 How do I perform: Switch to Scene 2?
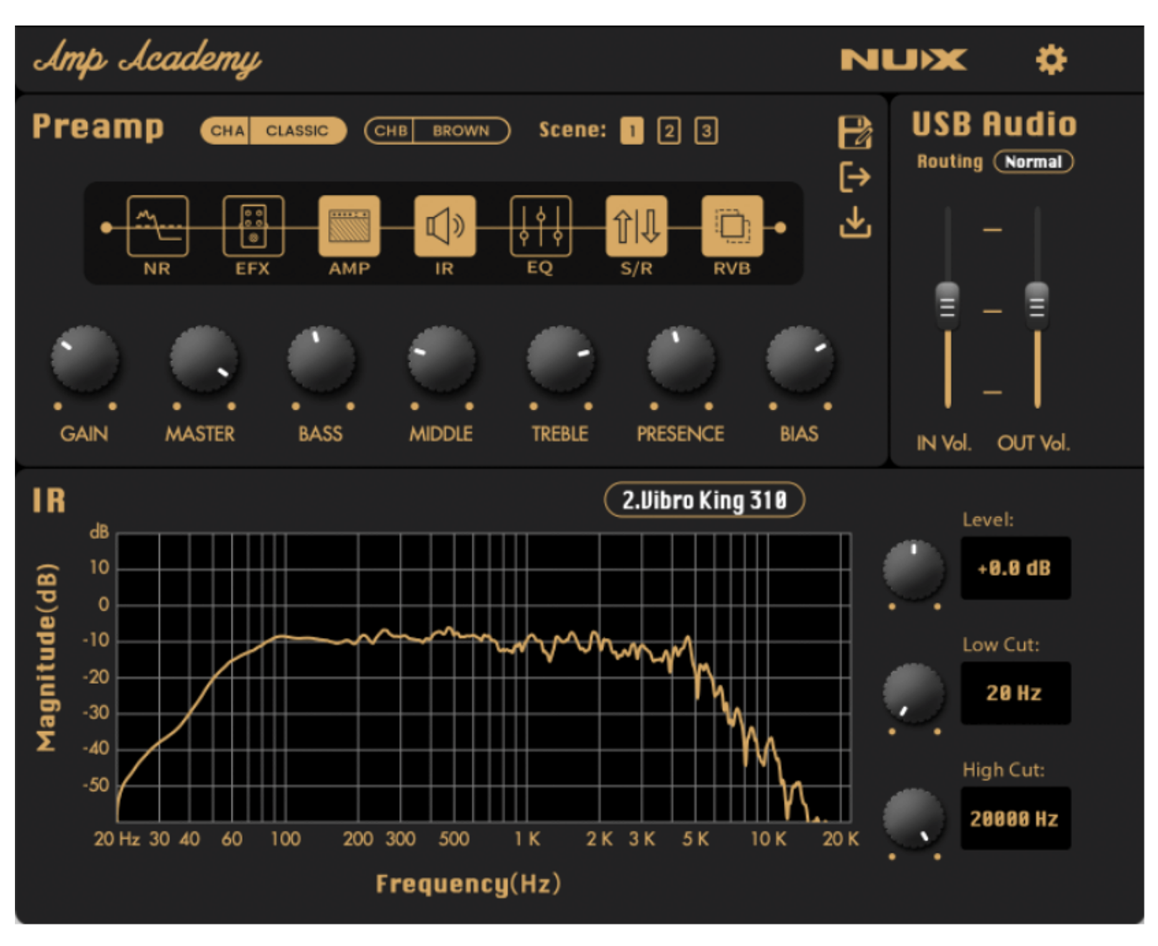669,131
